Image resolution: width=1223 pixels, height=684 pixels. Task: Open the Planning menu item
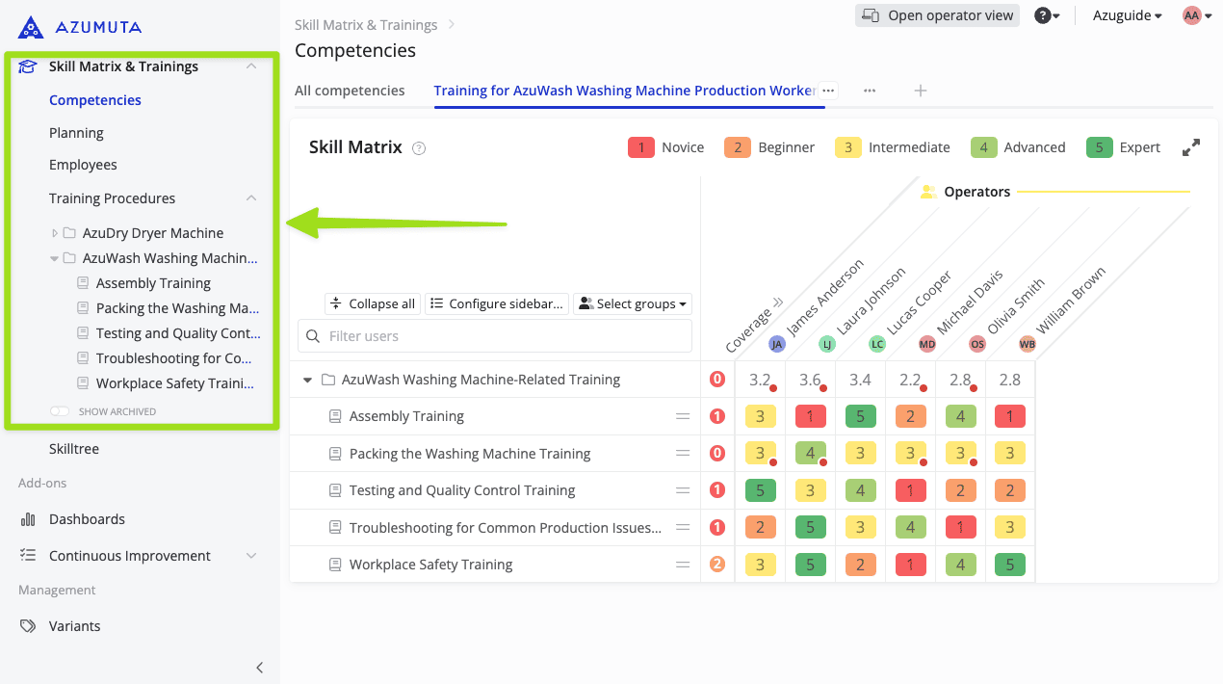[x=76, y=133]
